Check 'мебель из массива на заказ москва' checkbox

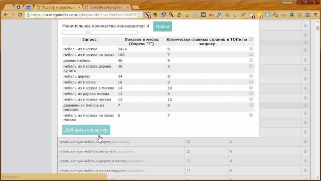click(x=251, y=115)
